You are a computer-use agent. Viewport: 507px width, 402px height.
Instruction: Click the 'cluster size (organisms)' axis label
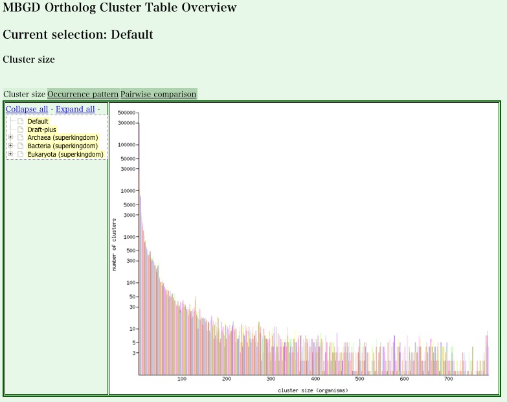[x=313, y=390]
